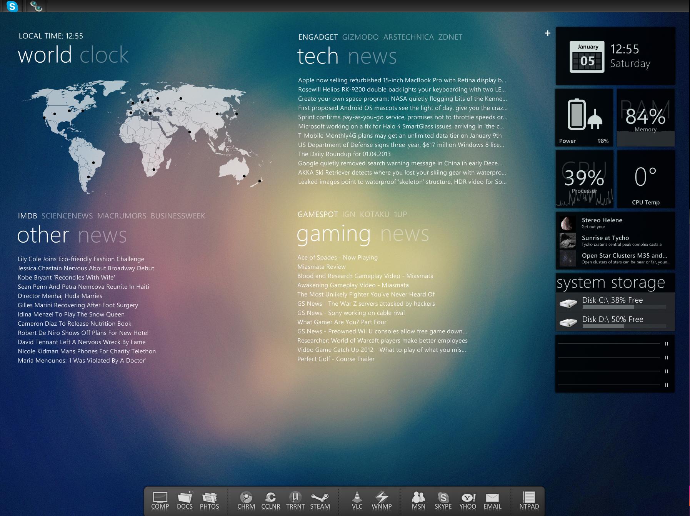Open Kobe Bryant 'Reconciles With Wife' story
Screen dimensions: 690x516
point(66,278)
